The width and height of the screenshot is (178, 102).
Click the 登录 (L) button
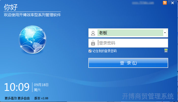coord(128,63)
